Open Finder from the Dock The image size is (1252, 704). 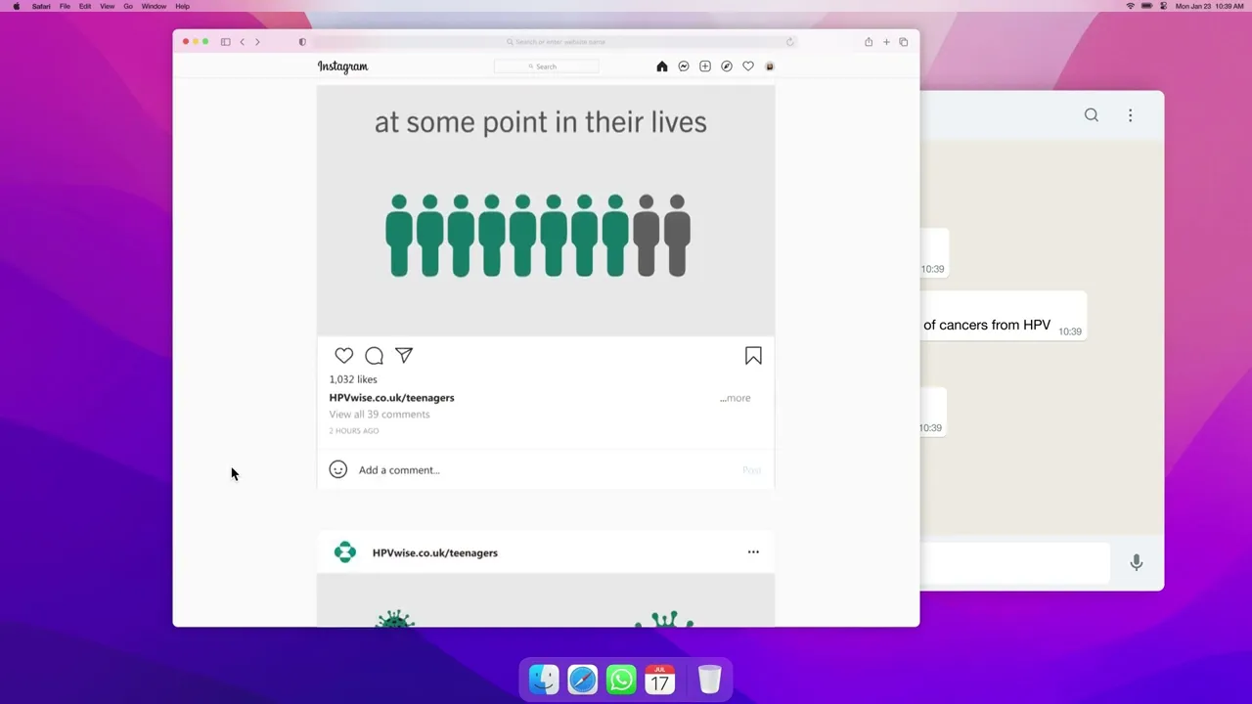(544, 679)
